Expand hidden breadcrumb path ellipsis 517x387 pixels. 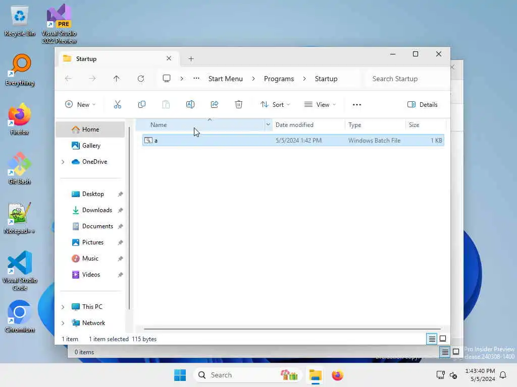(x=196, y=79)
